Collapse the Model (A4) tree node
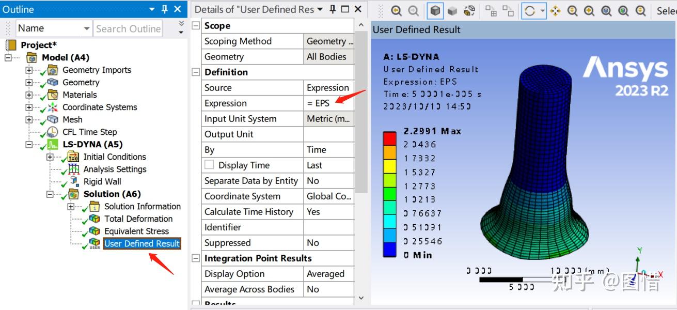 [x=8, y=57]
